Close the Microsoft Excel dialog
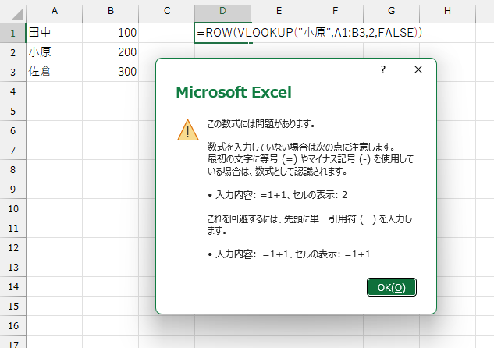 (x=418, y=69)
